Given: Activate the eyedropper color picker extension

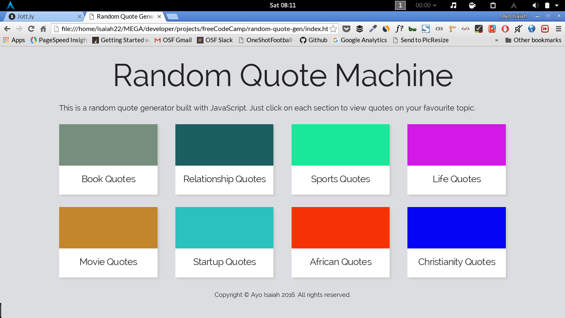Looking at the screenshot, I should click(x=373, y=29).
